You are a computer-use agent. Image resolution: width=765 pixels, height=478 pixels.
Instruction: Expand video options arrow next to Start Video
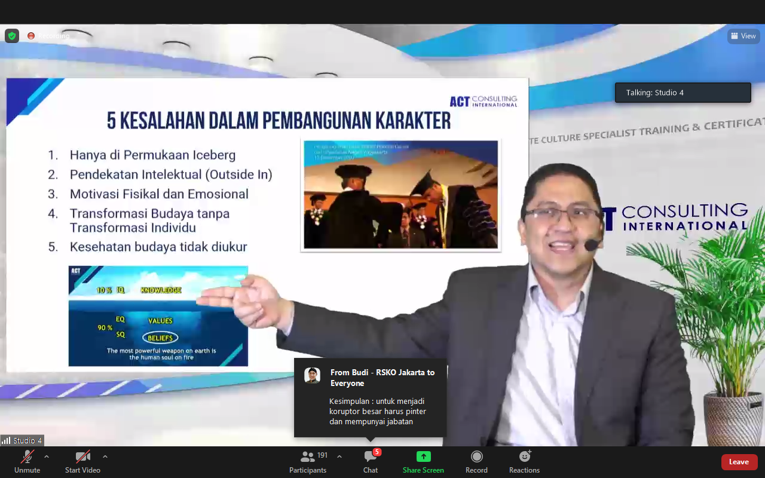pyautogui.click(x=105, y=456)
